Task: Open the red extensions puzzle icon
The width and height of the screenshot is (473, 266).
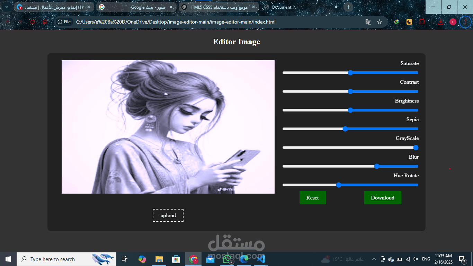Action: (x=422, y=22)
